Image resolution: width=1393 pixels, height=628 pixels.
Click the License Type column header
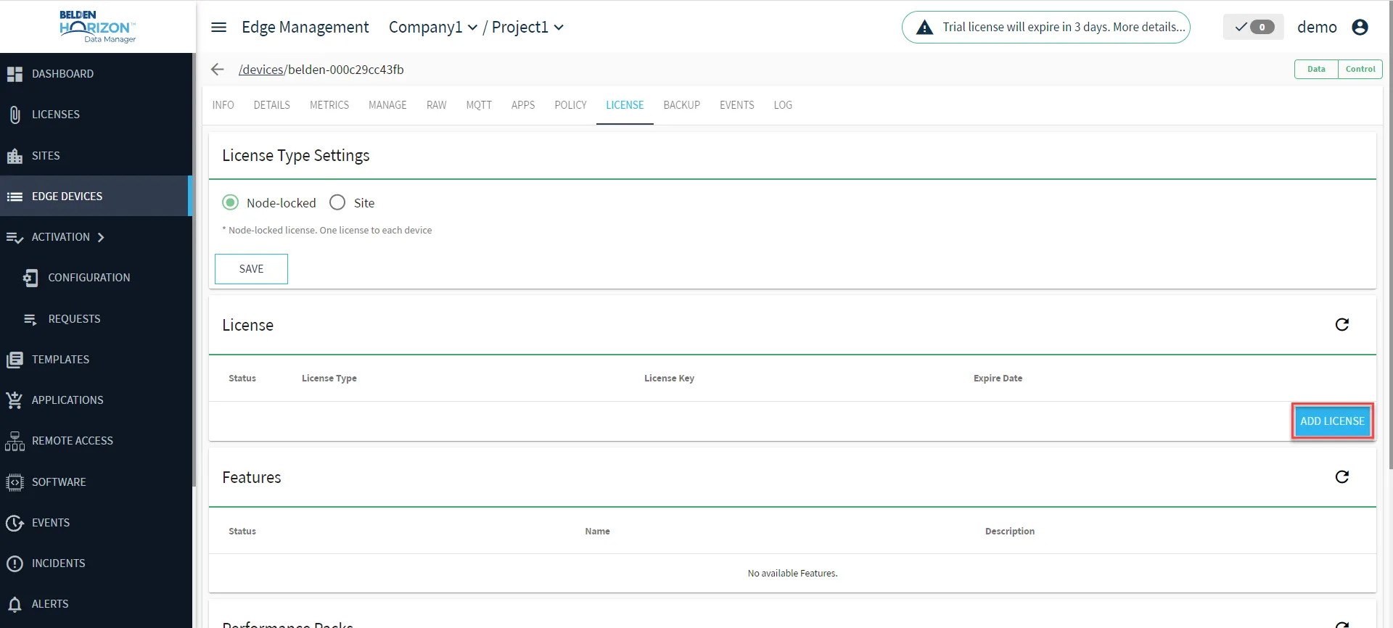coord(329,379)
